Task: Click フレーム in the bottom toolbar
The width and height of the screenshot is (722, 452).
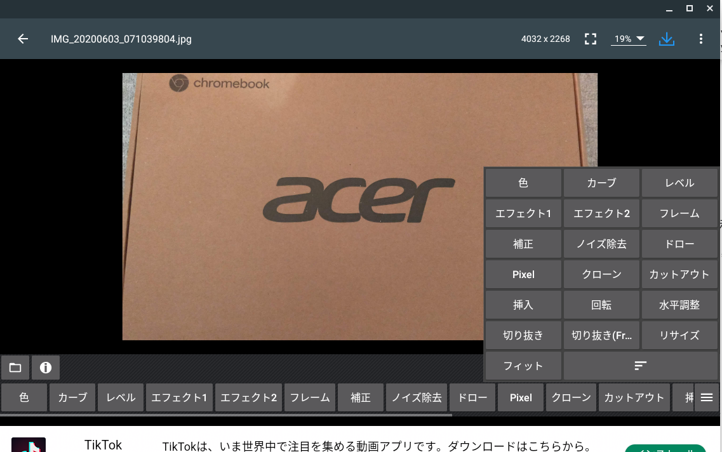Action: (x=309, y=397)
